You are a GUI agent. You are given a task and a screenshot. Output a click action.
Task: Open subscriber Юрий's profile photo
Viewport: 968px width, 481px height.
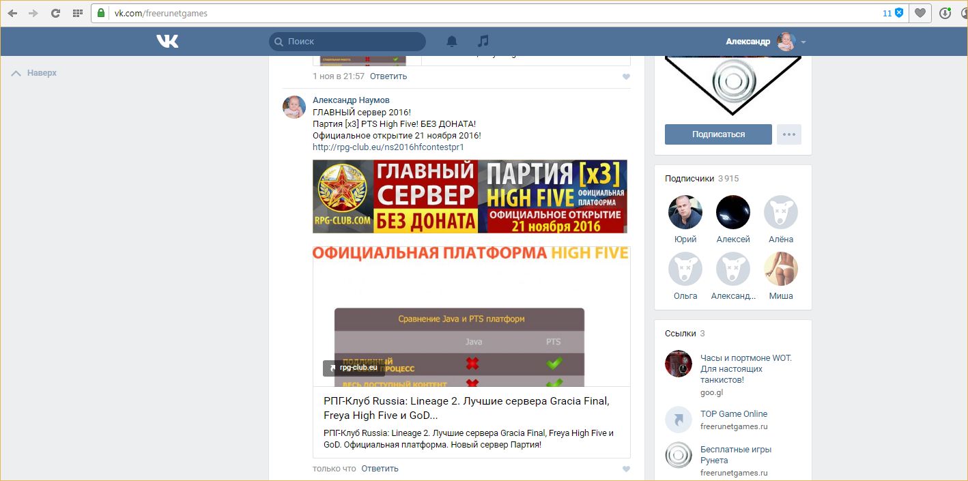point(685,212)
